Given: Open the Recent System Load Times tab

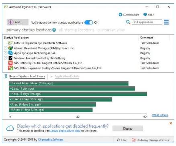Looking at the screenshot, I should pos(27,76).
